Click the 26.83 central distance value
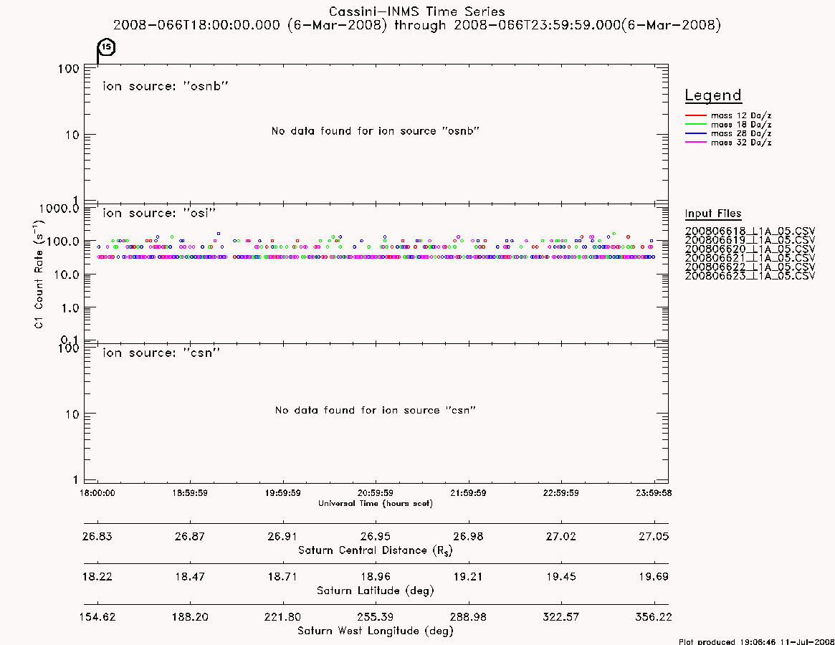The width and height of the screenshot is (835, 645). 97,536
